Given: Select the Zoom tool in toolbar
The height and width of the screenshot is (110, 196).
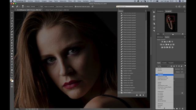Looking at the screenshot, I should click(12, 73).
